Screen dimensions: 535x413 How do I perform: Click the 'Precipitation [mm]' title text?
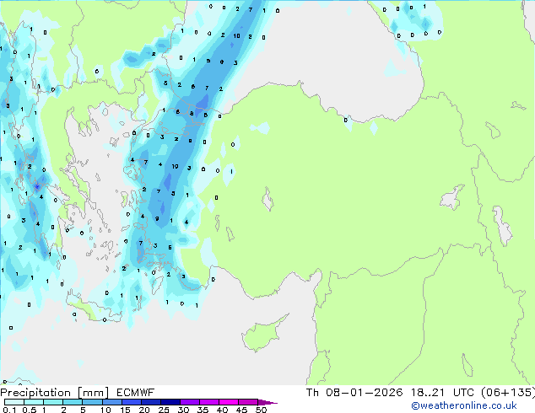pos(54,393)
